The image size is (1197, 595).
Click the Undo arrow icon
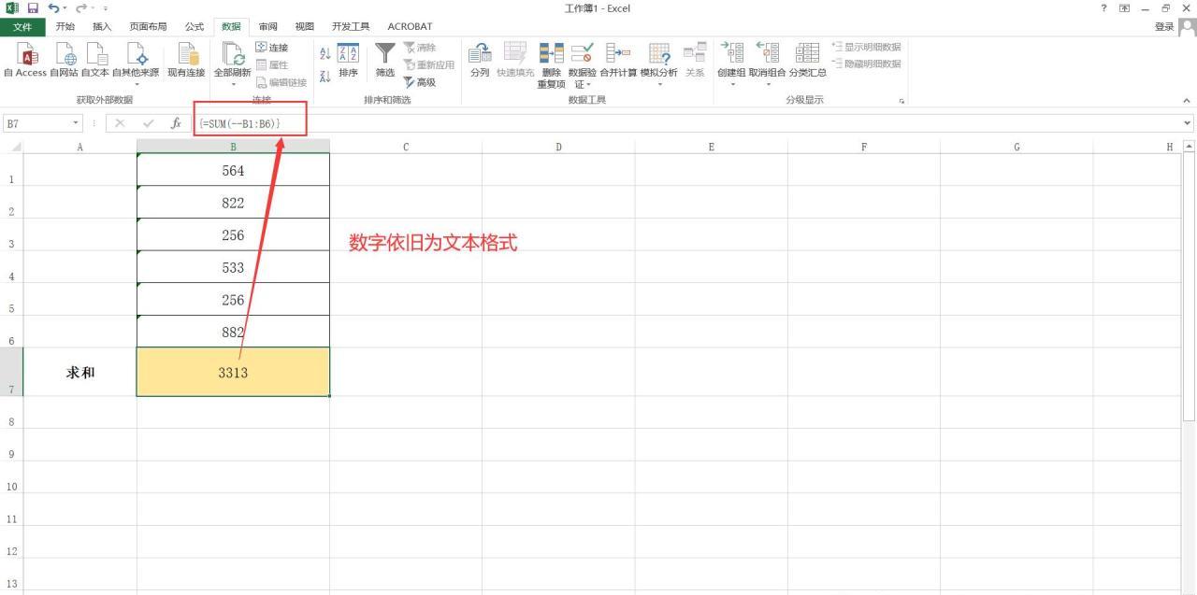tap(53, 8)
